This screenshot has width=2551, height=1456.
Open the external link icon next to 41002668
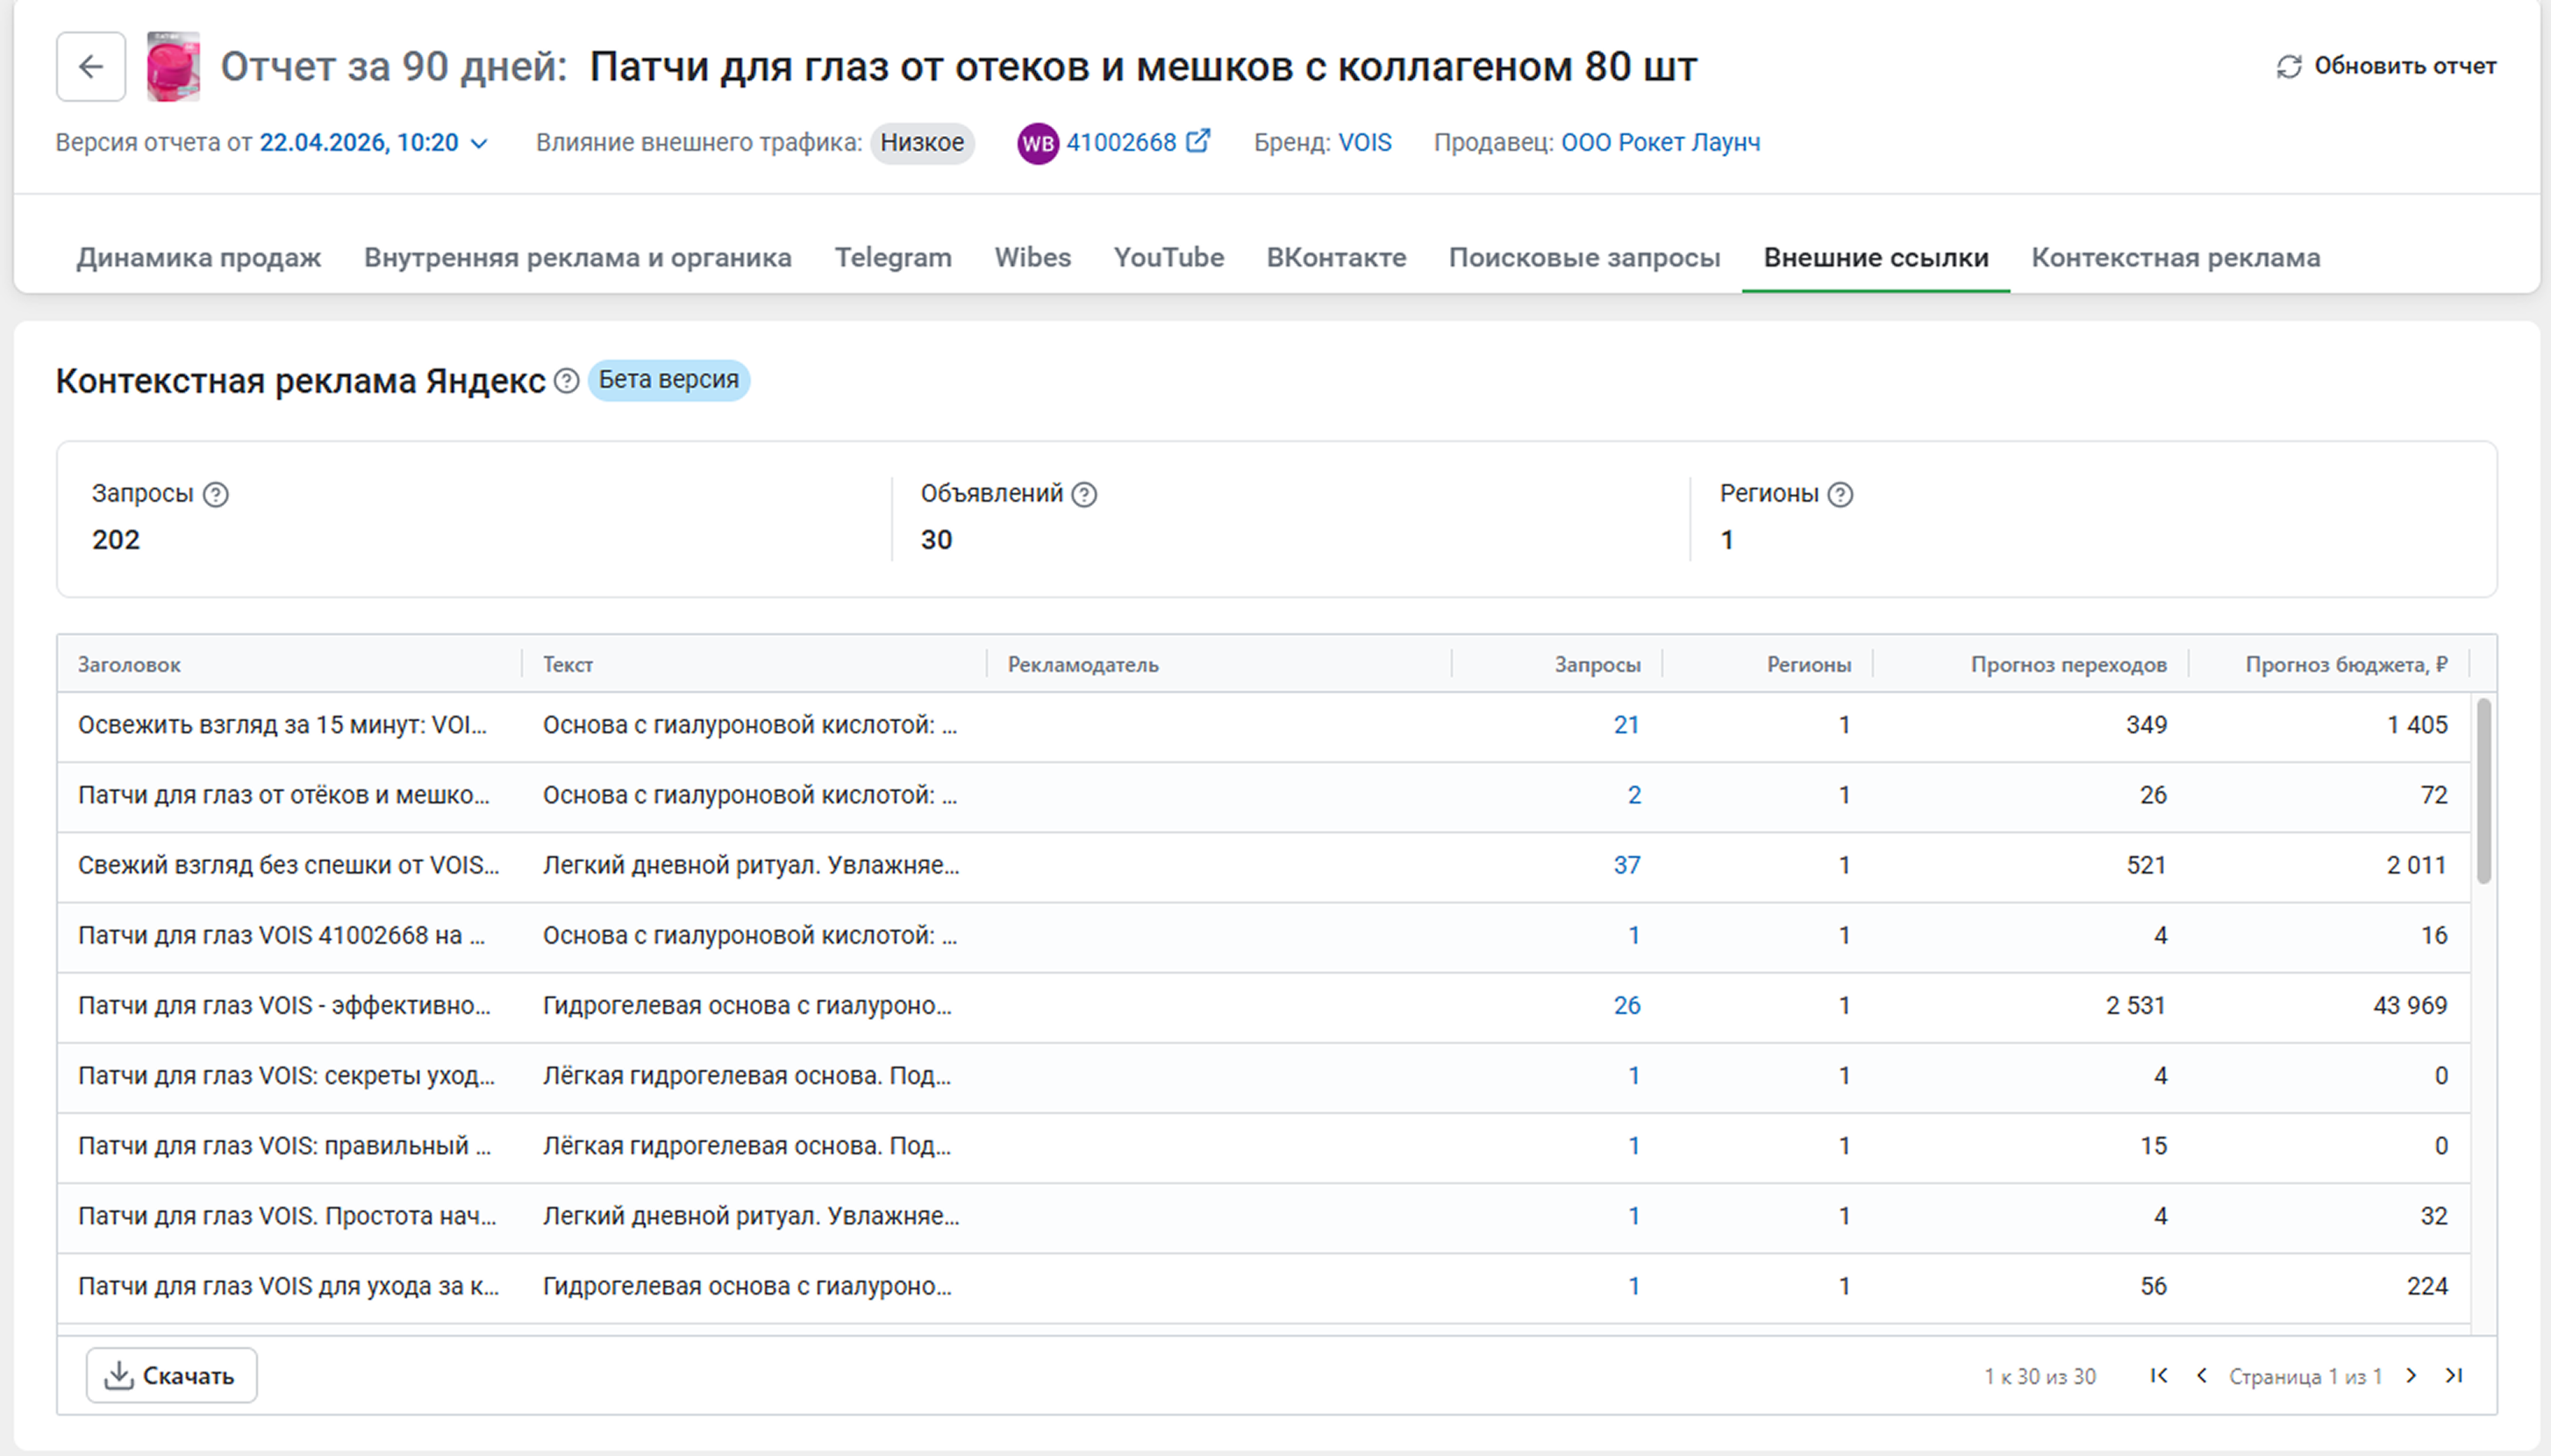[x=1197, y=141]
